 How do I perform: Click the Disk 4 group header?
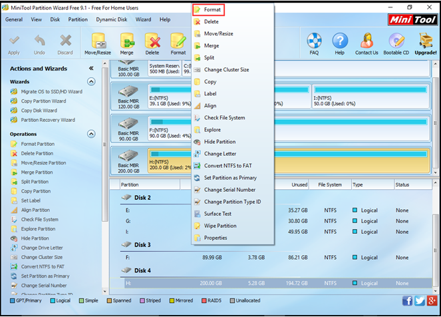click(136, 270)
